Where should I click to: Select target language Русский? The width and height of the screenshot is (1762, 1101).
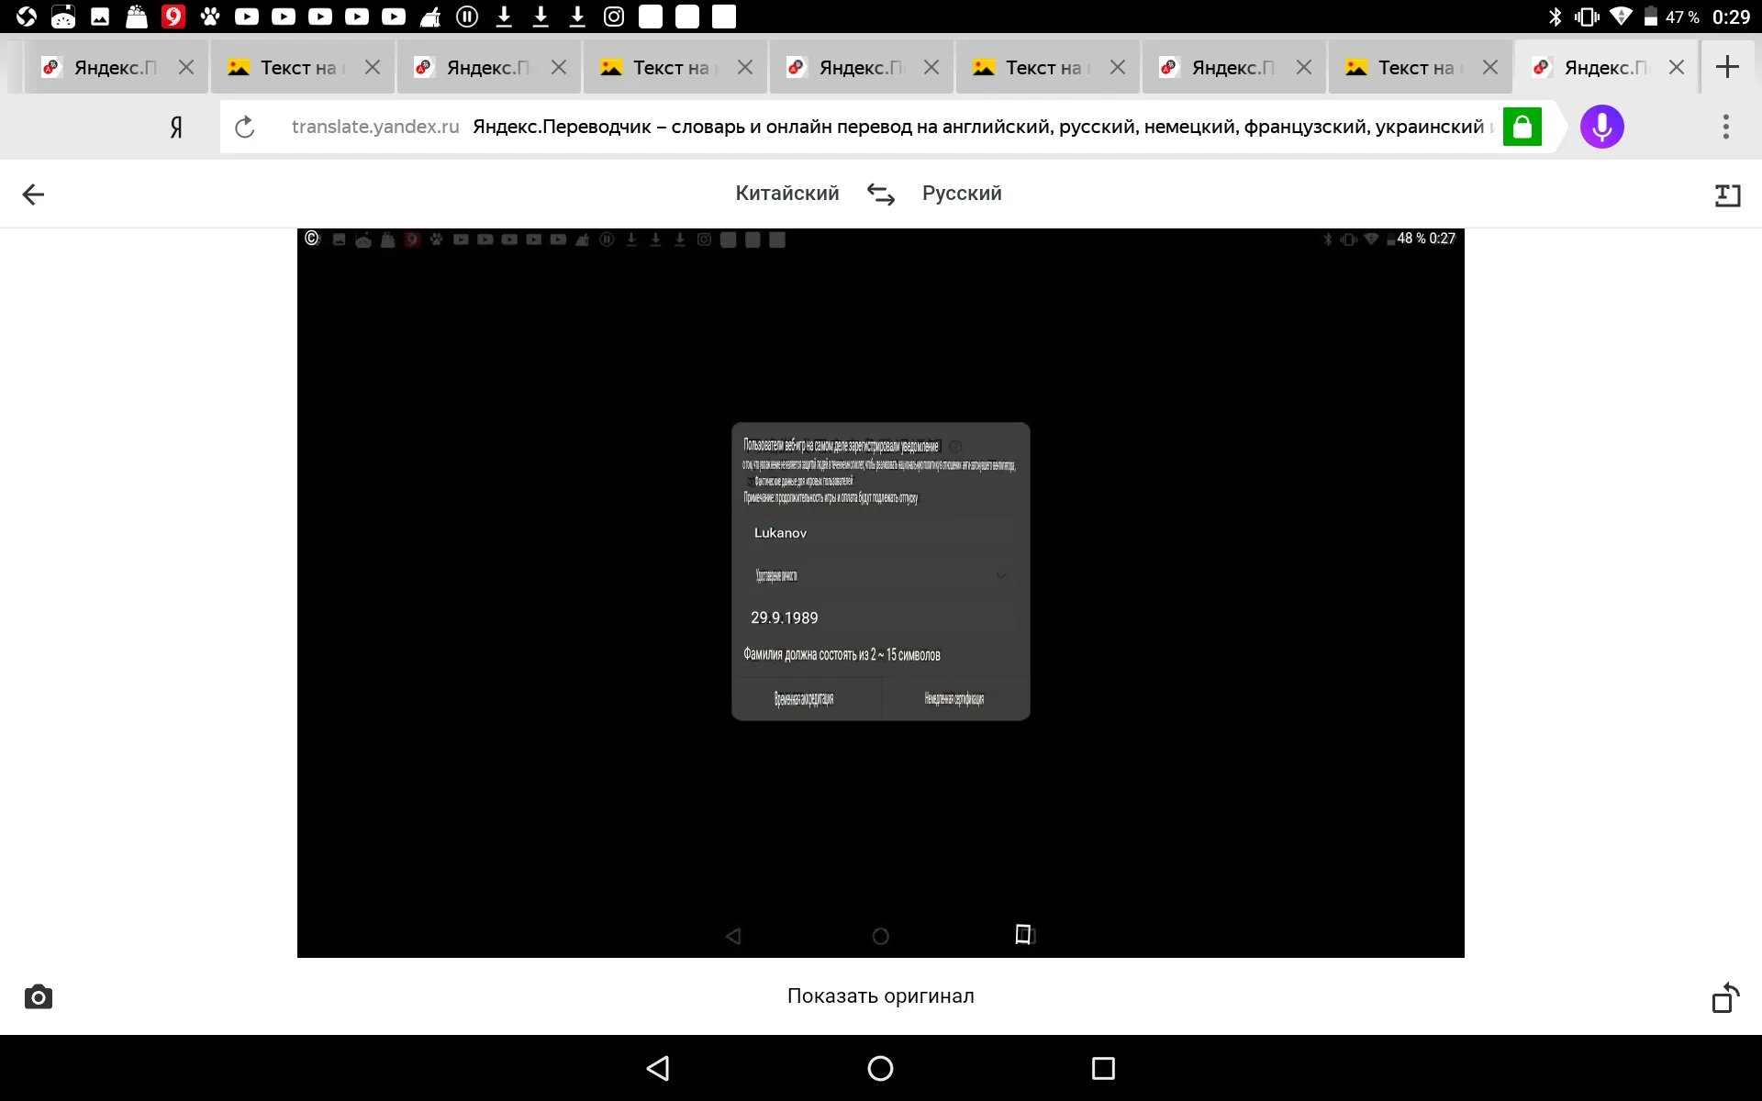pos(962,194)
